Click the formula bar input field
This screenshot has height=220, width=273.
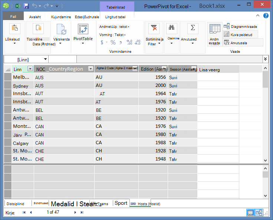pyautogui.click(x=170, y=59)
